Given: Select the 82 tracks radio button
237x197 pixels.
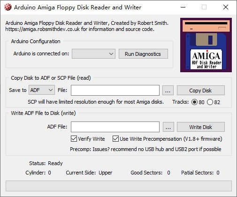Looking at the screenshot, I should [214, 102].
